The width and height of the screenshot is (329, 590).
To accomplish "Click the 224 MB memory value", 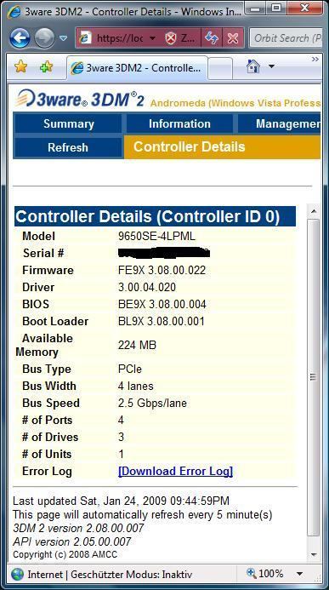I will pyautogui.click(x=137, y=345).
